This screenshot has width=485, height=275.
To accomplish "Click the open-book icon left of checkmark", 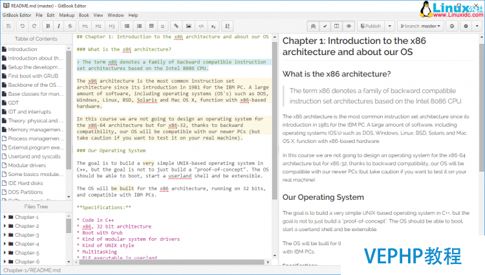I will coord(313,27).
